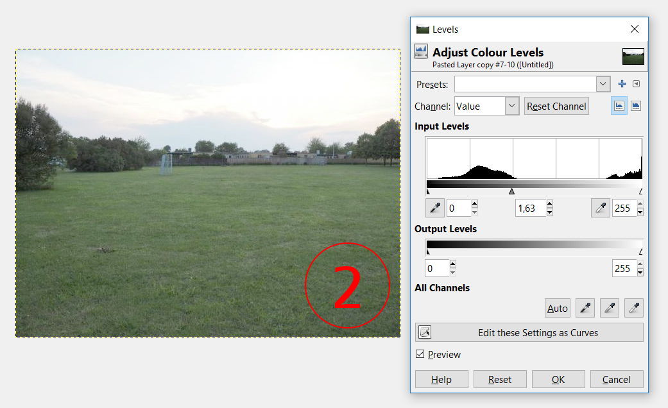This screenshot has width=668, height=408.
Task: Click the output low value field 0
Action: [x=437, y=268]
